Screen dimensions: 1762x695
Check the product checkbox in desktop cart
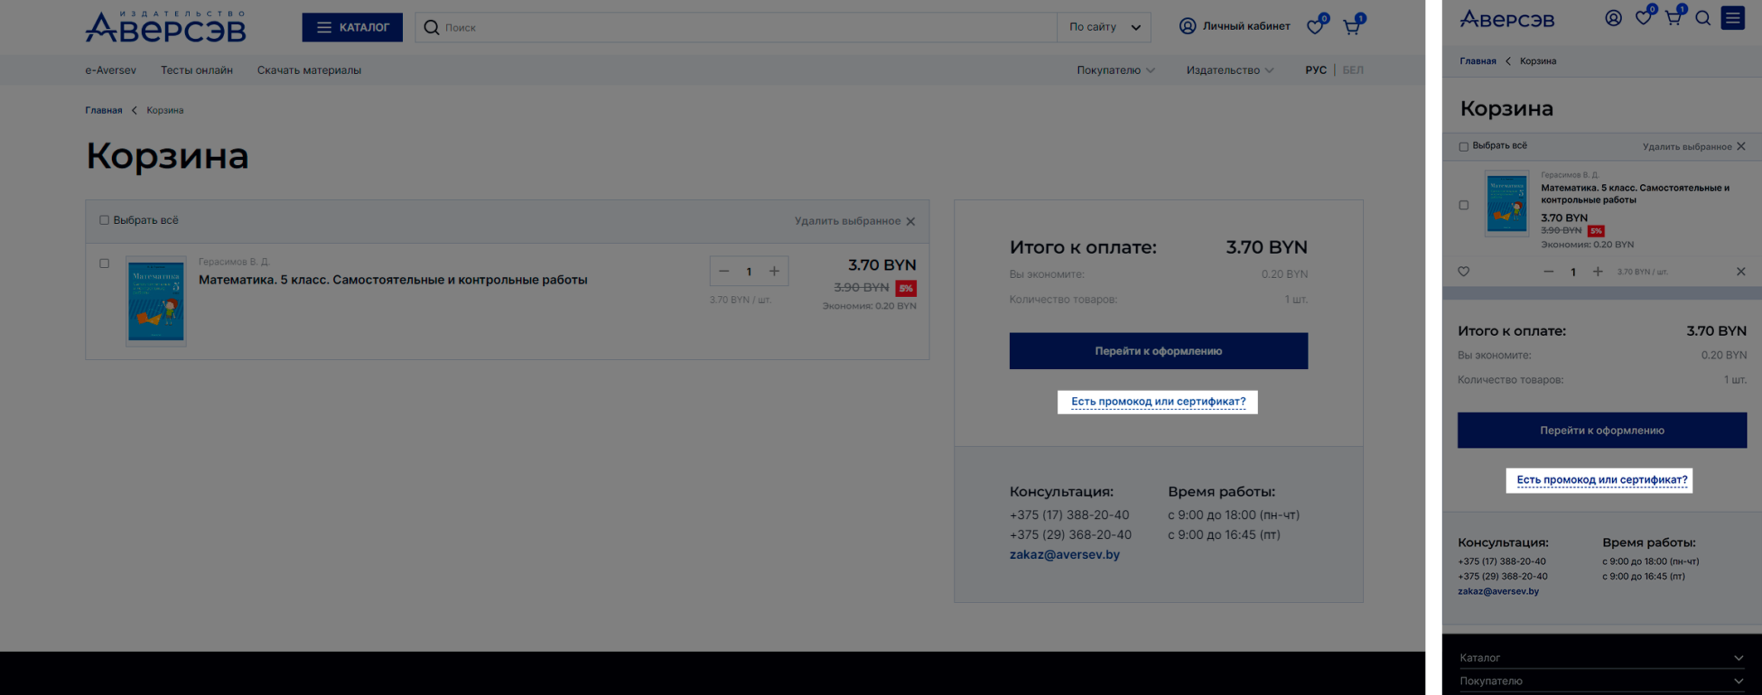click(104, 264)
